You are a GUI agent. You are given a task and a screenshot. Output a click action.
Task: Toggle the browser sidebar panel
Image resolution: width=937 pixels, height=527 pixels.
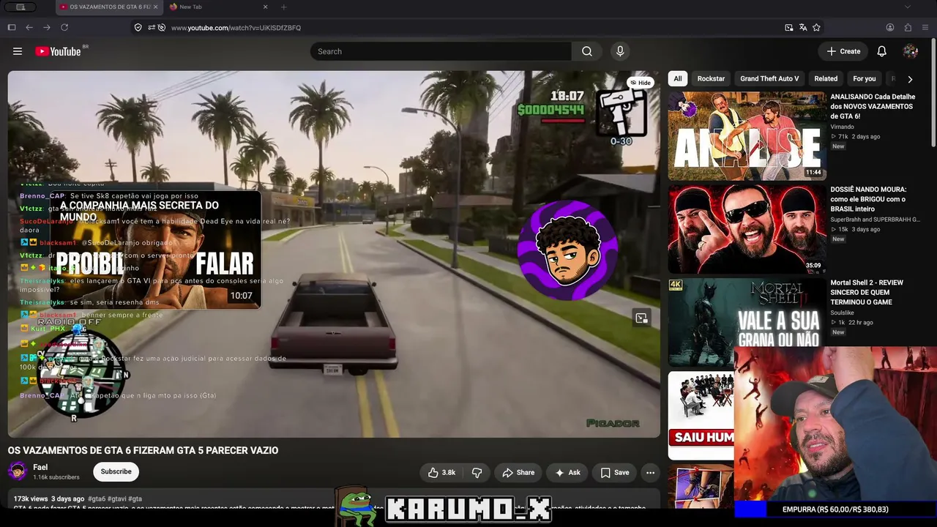(x=12, y=28)
